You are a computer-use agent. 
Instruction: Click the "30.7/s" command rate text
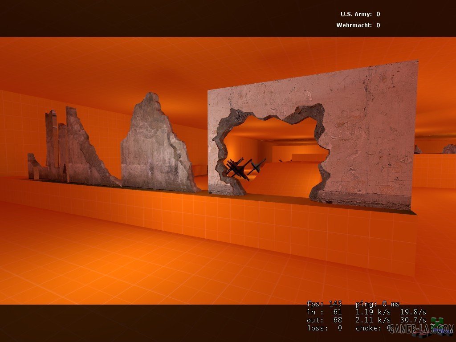[413, 320]
